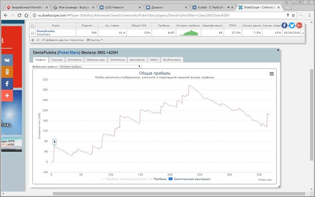Click the blue 5 marker on chart
This screenshot has width=315, height=197.
coord(54,142)
